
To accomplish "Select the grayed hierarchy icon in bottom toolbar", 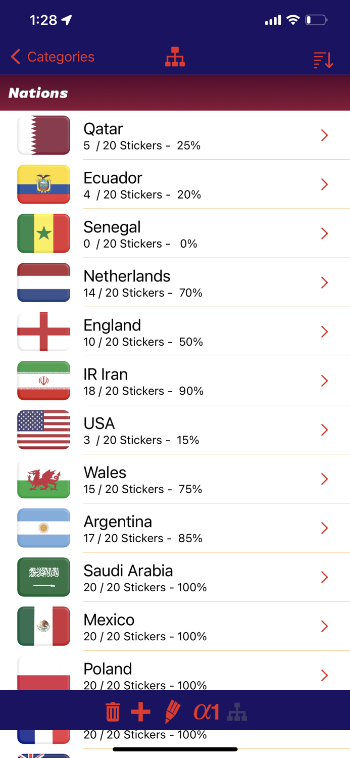I will point(236,710).
